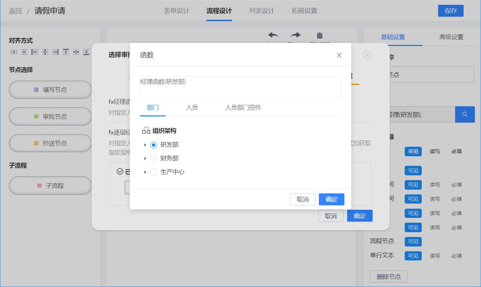The width and height of the screenshot is (481, 287).
Task: Close the 选择审批人 dialog with the circled X
Action: point(367,55)
